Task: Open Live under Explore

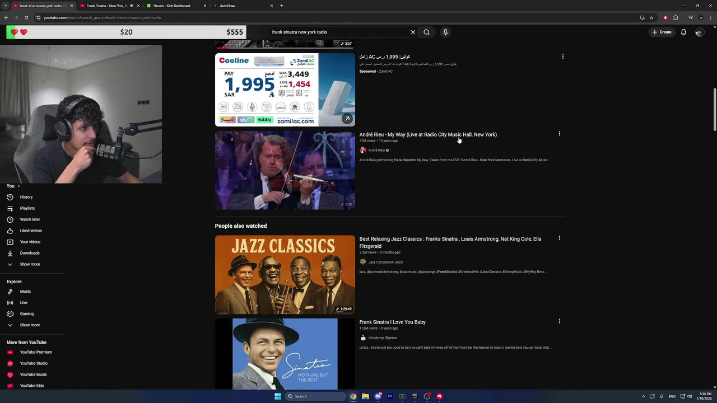Action: [x=24, y=303]
